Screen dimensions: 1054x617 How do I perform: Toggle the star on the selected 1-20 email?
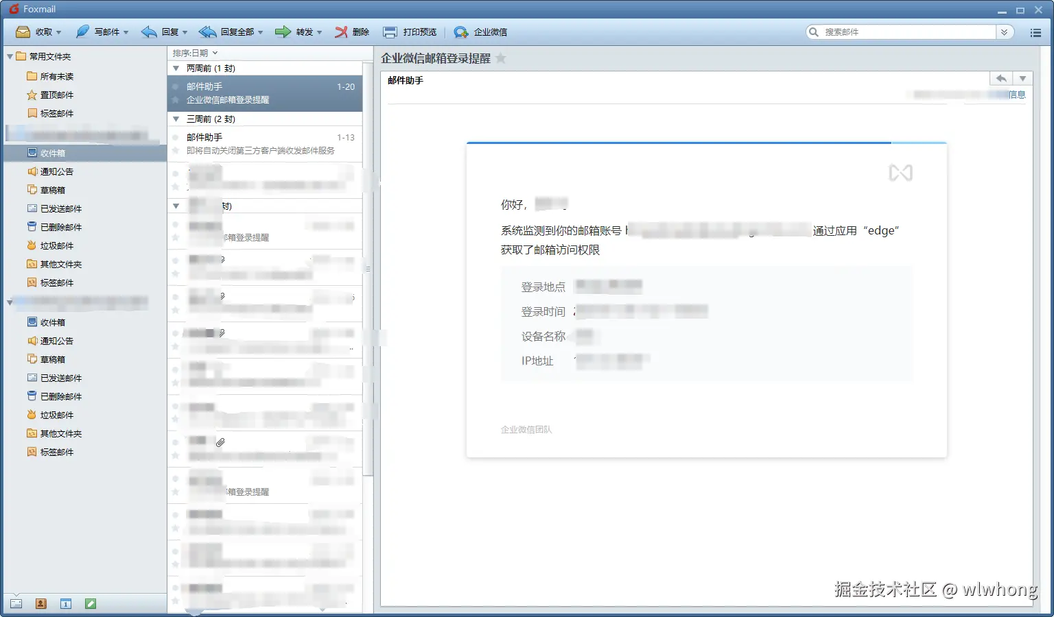[x=176, y=100]
